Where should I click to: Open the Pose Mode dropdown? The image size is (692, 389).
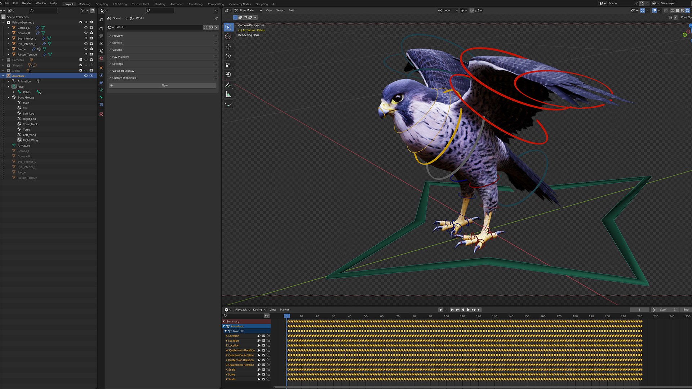(x=248, y=10)
